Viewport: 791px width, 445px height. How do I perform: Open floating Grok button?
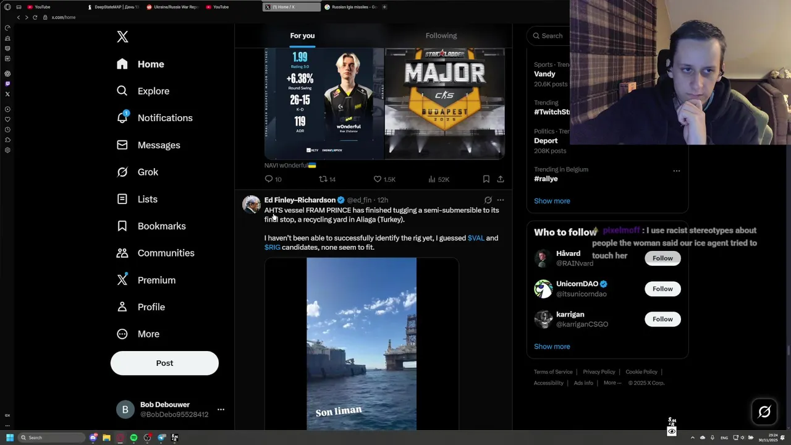(764, 412)
